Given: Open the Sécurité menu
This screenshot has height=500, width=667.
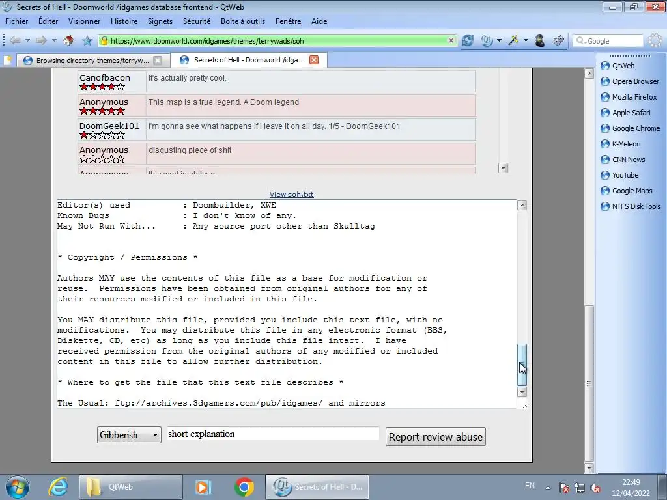Looking at the screenshot, I should tap(197, 21).
